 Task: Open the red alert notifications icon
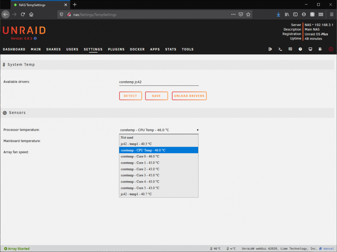tap(331, 49)
